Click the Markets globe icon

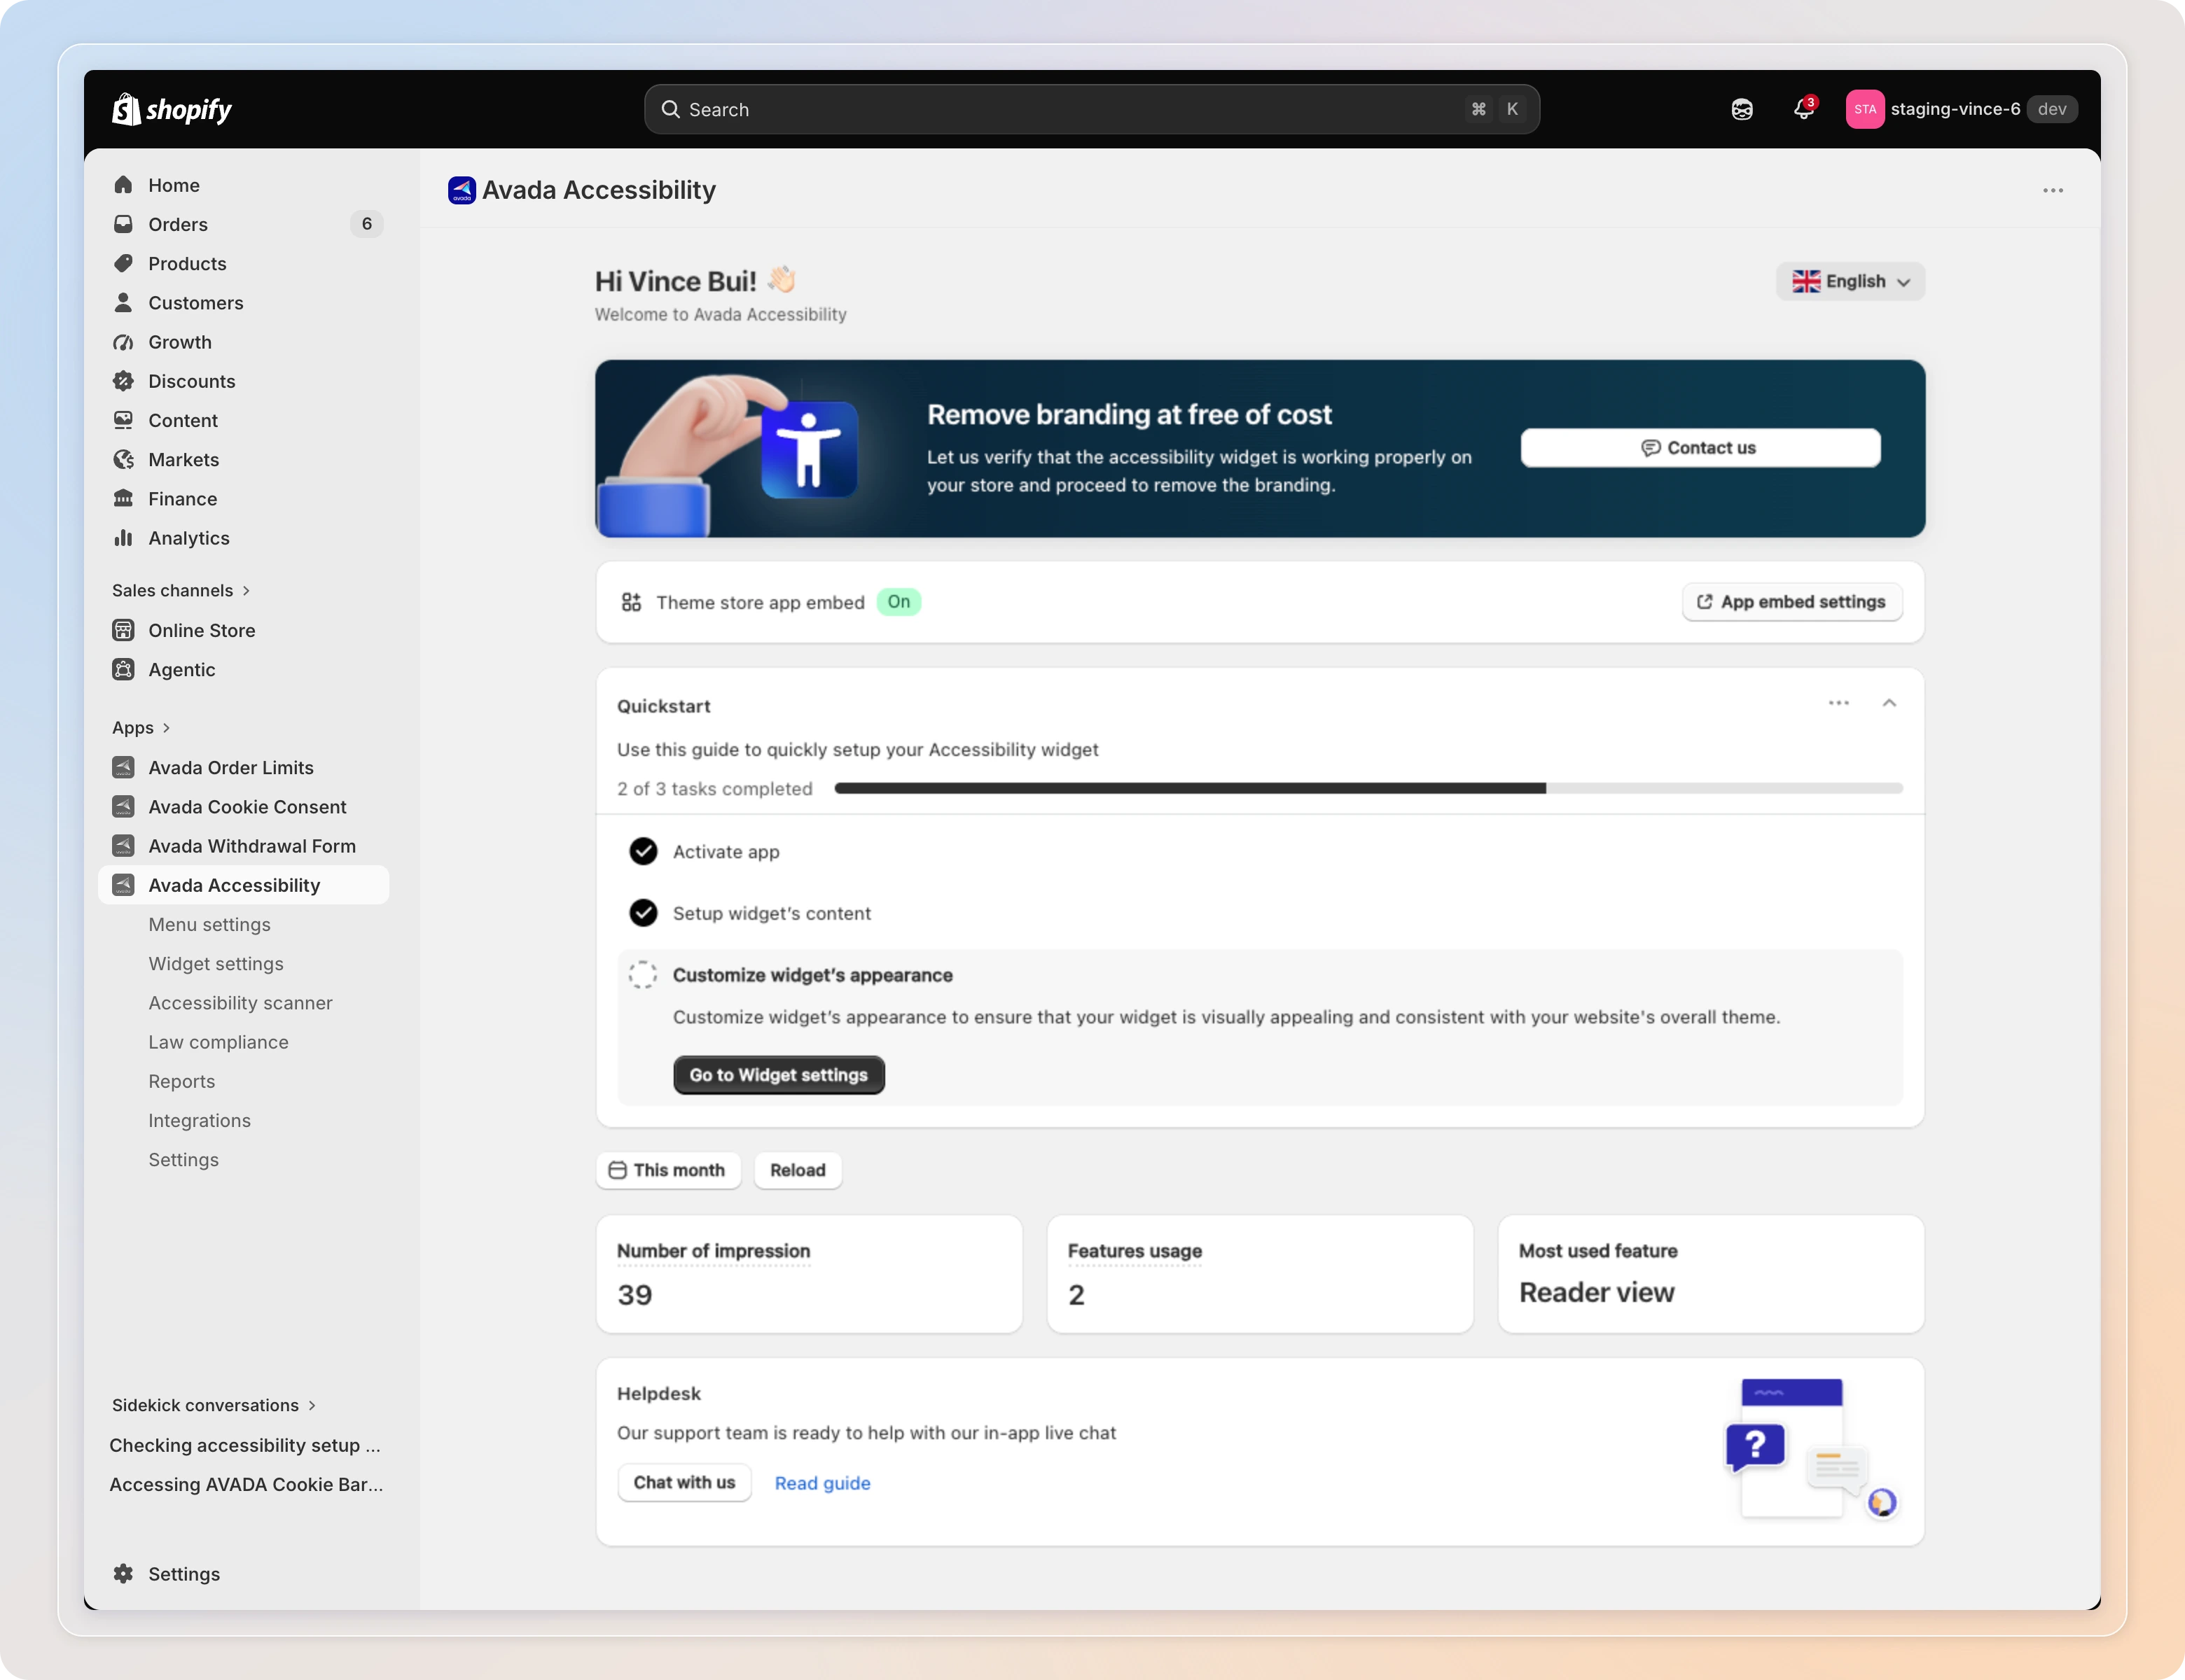123,459
